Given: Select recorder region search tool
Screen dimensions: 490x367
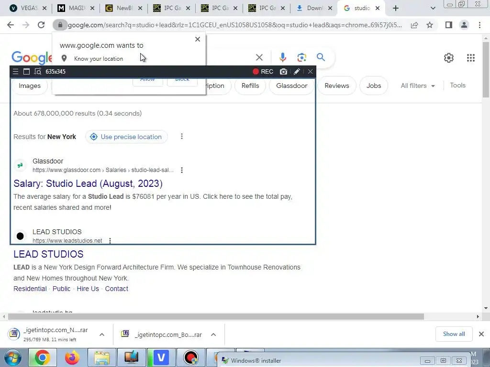Looking at the screenshot, I should coord(37,72).
